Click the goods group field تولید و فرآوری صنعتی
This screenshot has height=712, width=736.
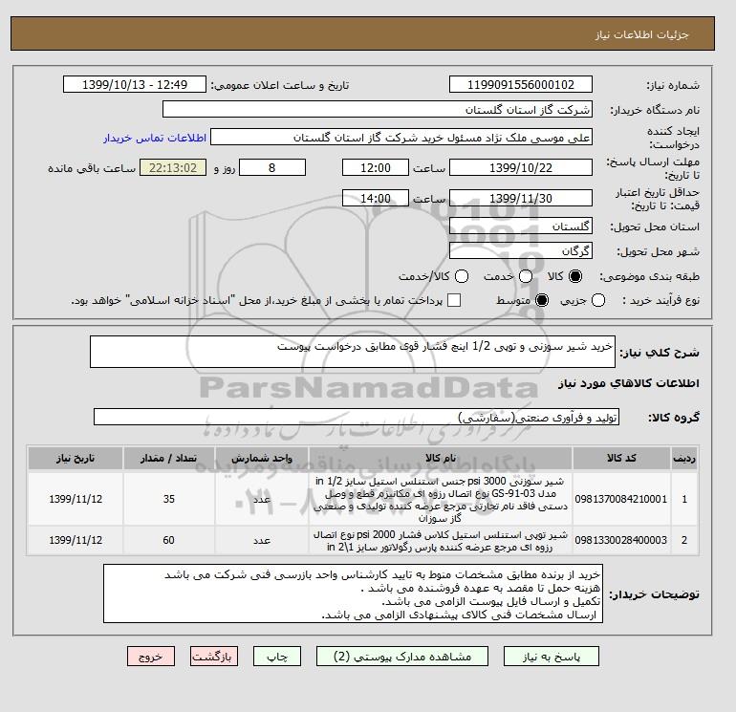pyautogui.click(x=357, y=417)
